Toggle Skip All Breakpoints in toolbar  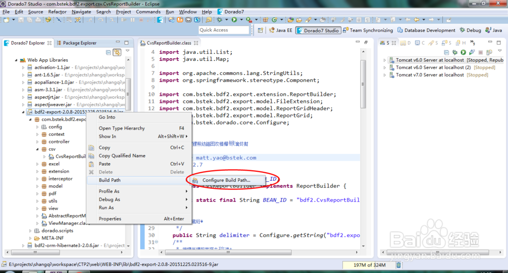pos(58,20)
